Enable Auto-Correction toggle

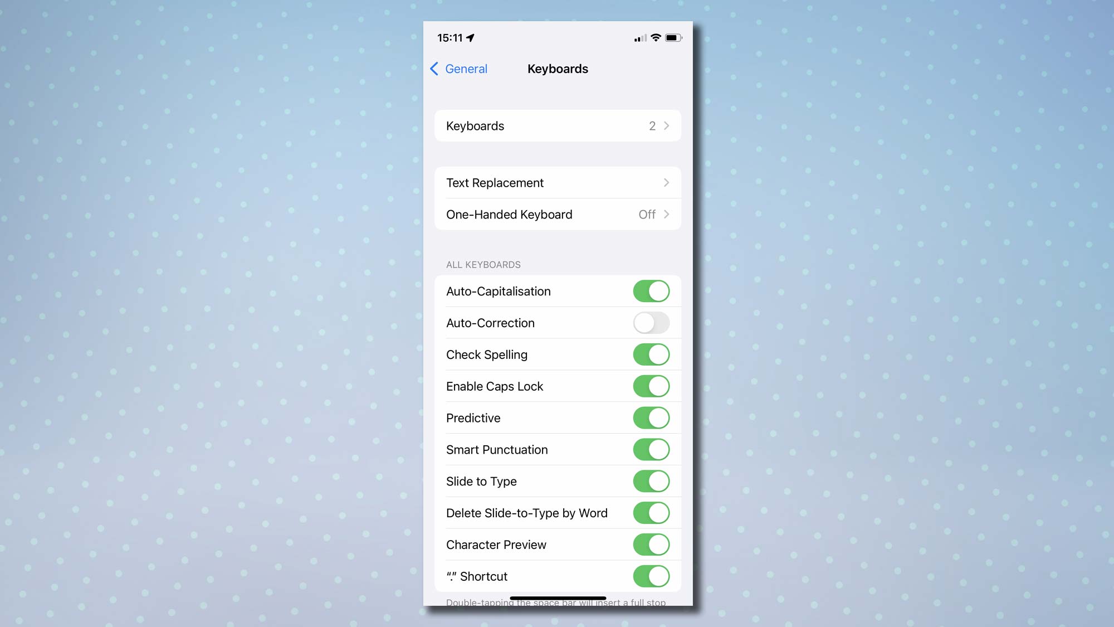(651, 322)
